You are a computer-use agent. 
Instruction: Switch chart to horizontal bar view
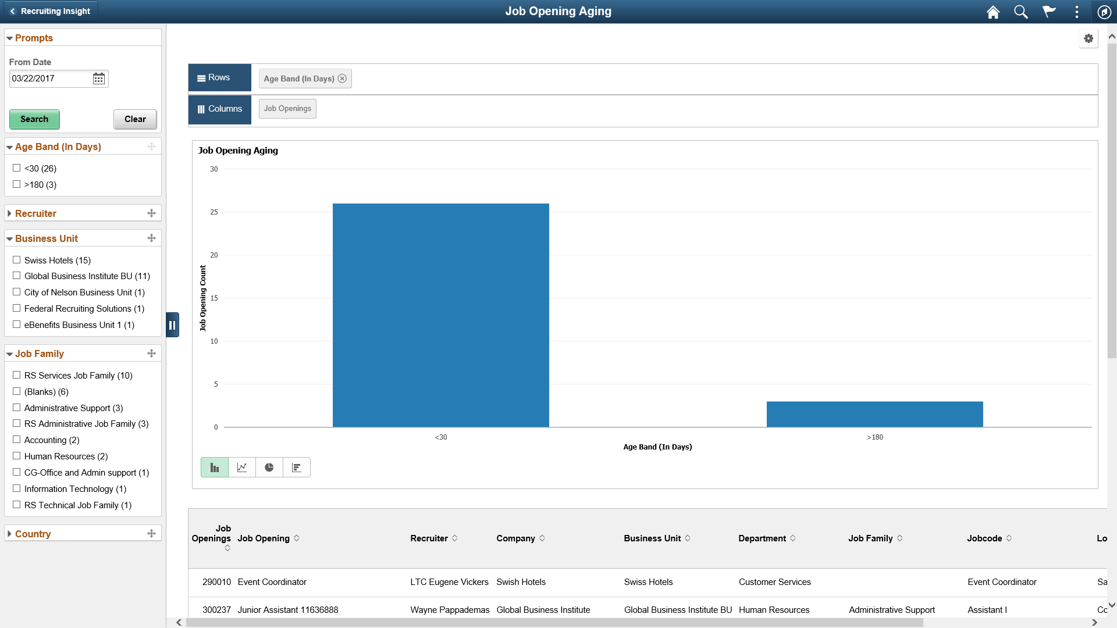[x=297, y=468]
